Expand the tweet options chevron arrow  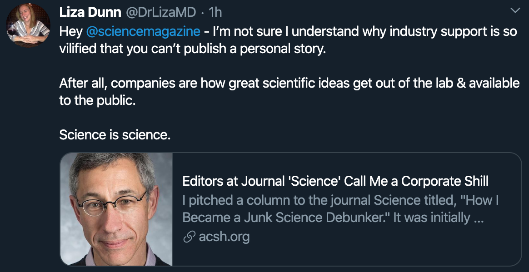(x=515, y=10)
